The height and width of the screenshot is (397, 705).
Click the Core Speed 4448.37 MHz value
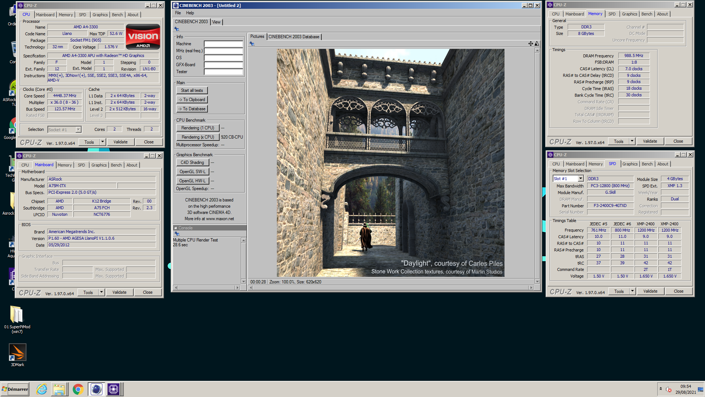[65, 96]
